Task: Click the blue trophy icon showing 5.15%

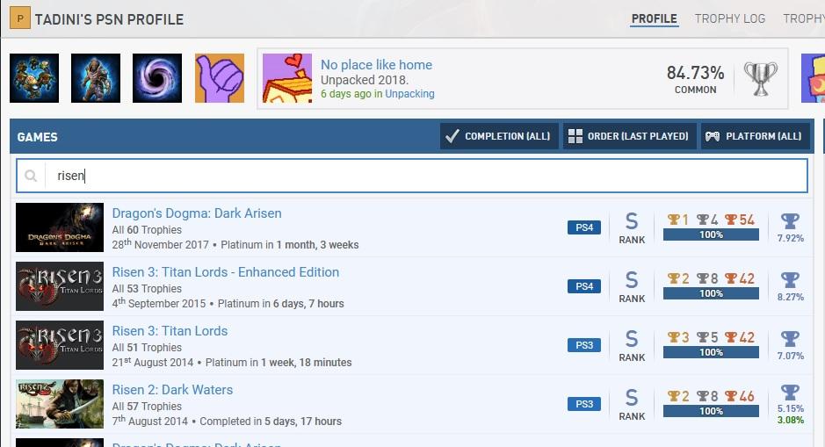Action: pyautogui.click(x=790, y=393)
